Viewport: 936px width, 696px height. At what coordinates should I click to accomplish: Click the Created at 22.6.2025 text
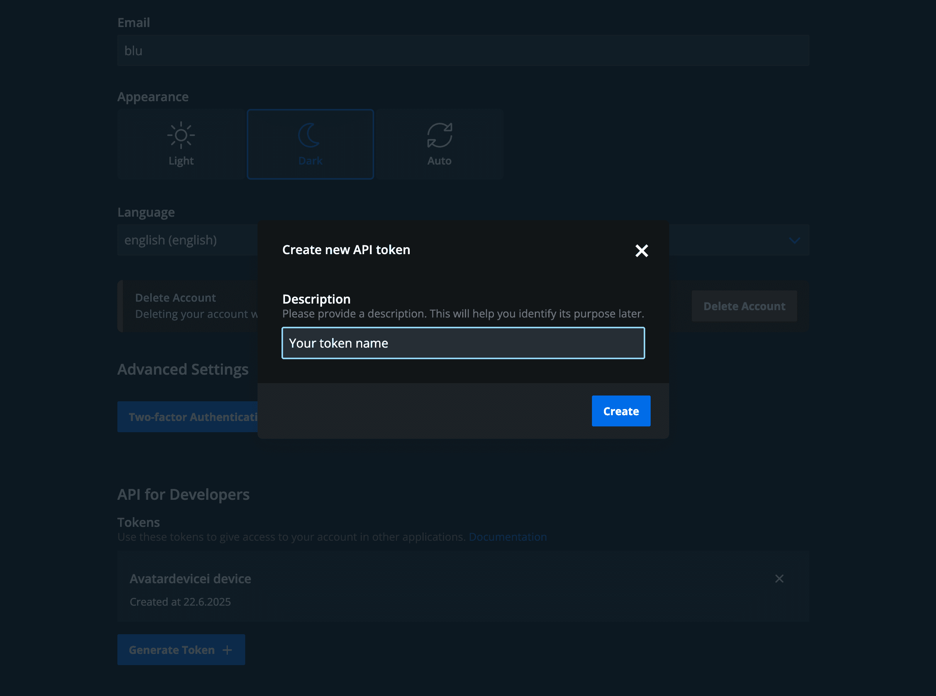pyautogui.click(x=180, y=602)
